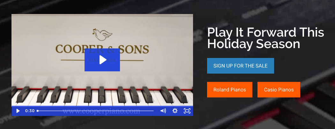Seek to the middle of the progress bar

coord(95,111)
